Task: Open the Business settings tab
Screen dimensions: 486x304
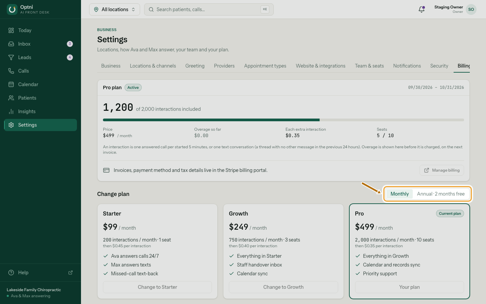Action: [x=111, y=66]
